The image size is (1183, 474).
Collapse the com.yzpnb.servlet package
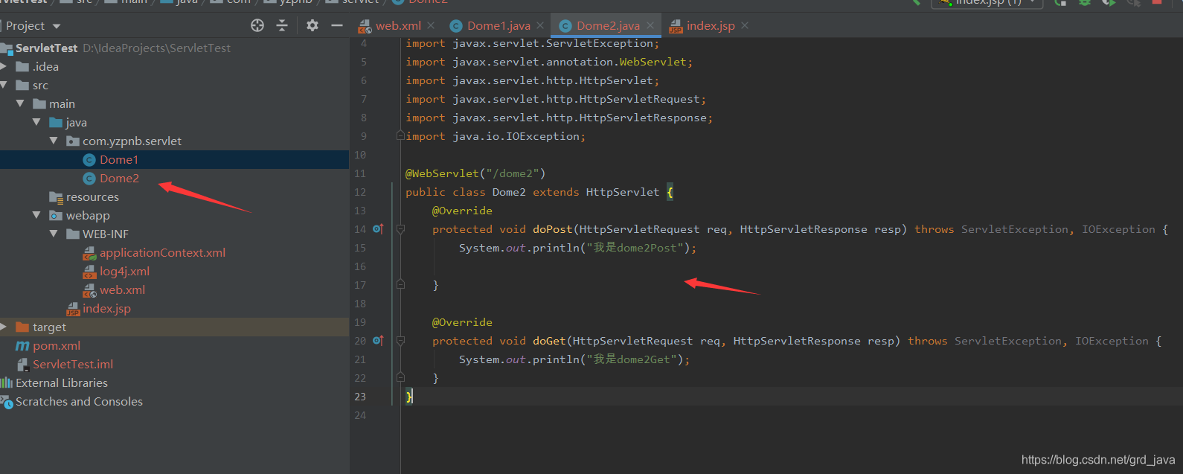54,141
